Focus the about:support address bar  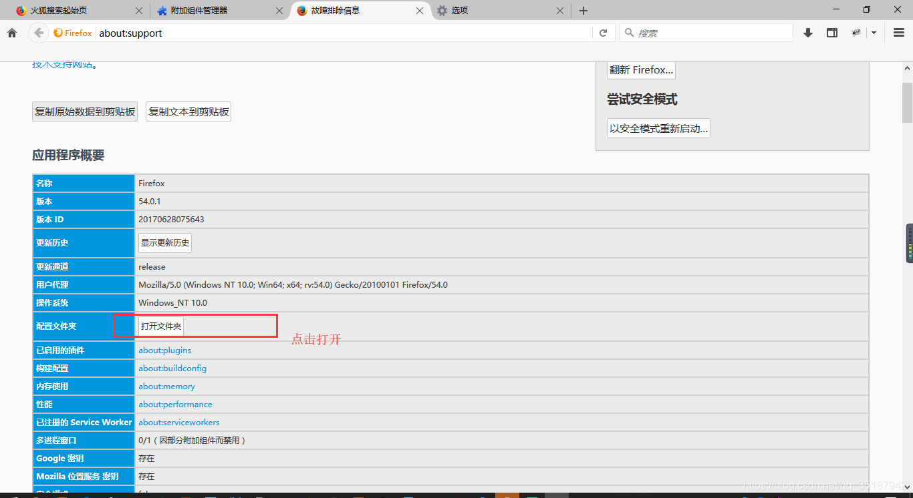coord(343,33)
